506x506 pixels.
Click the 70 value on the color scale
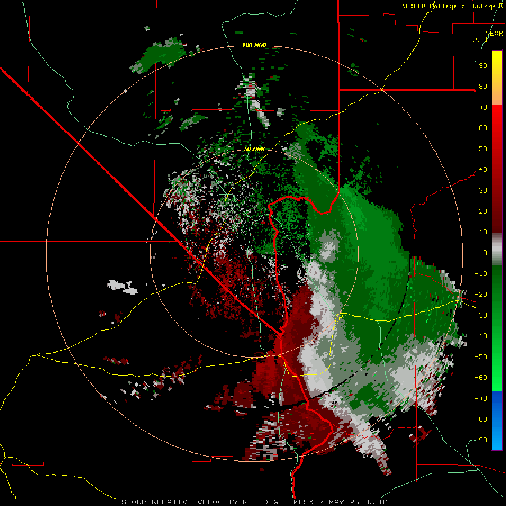(x=483, y=107)
